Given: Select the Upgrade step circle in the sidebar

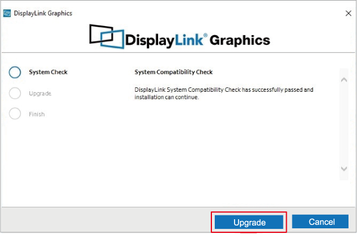Looking at the screenshot, I should point(15,93).
